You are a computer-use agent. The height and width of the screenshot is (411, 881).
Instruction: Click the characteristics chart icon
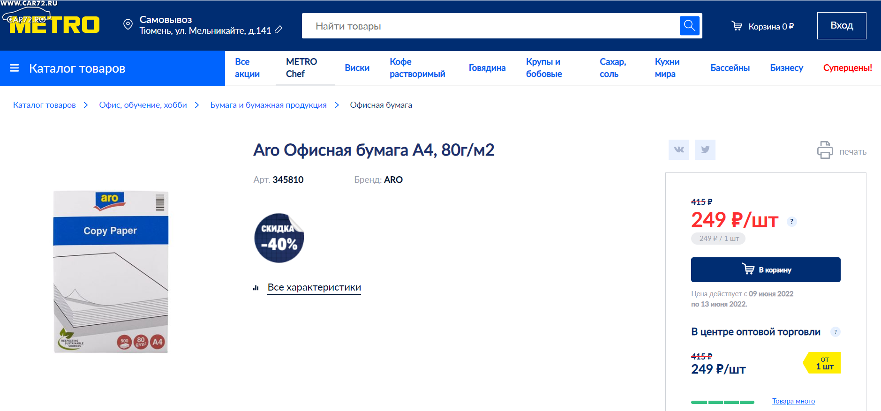tap(256, 288)
